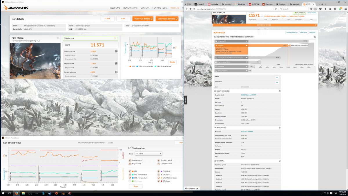This screenshot has height=196, width=348.
Task: Click the Add to compare button
Action: [x=312, y=13]
